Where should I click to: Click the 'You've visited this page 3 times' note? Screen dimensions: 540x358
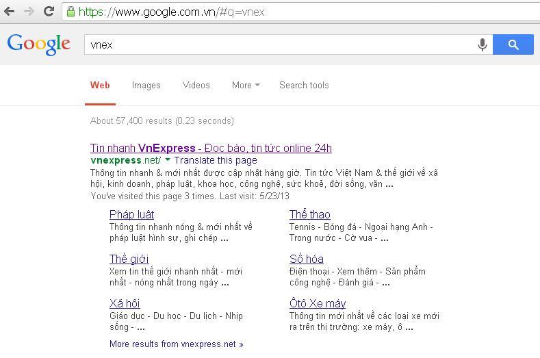[190, 196]
